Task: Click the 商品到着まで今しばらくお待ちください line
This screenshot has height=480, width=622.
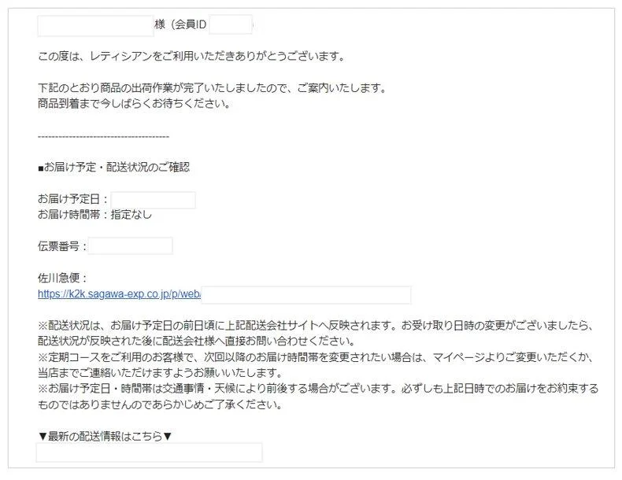Action: pyautogui.click(x=134, y=104)
